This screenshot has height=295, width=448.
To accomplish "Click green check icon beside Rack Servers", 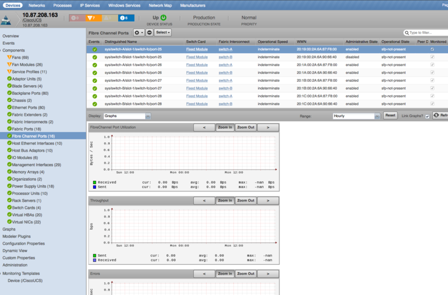I will (x=10, y=200).
